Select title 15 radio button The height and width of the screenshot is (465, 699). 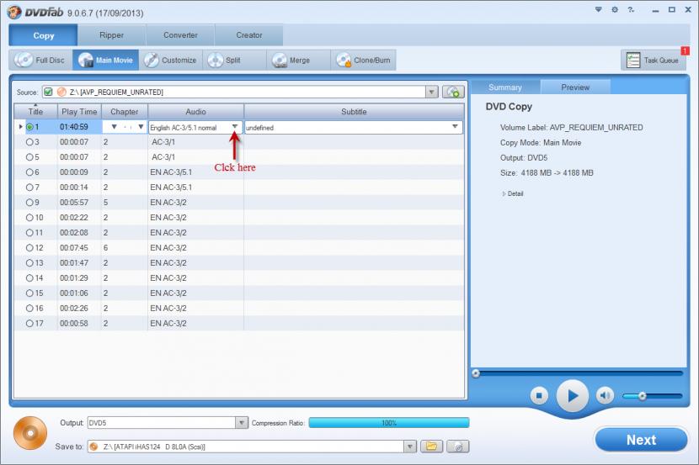click(29, 293)
